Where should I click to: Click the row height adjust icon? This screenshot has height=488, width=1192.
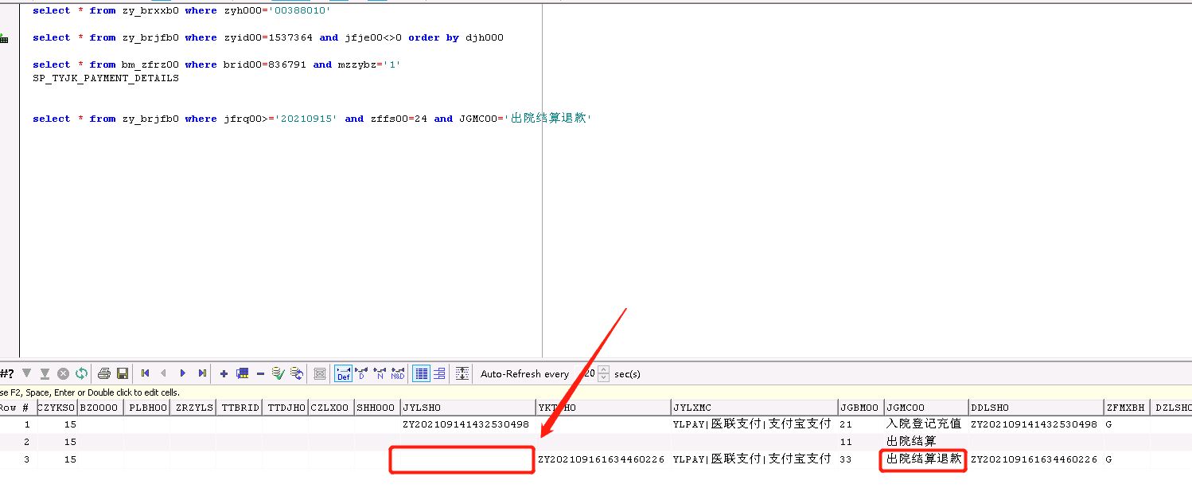coord(462,373)
